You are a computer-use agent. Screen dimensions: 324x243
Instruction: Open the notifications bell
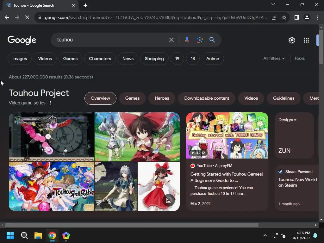click(x=315, y=235)
